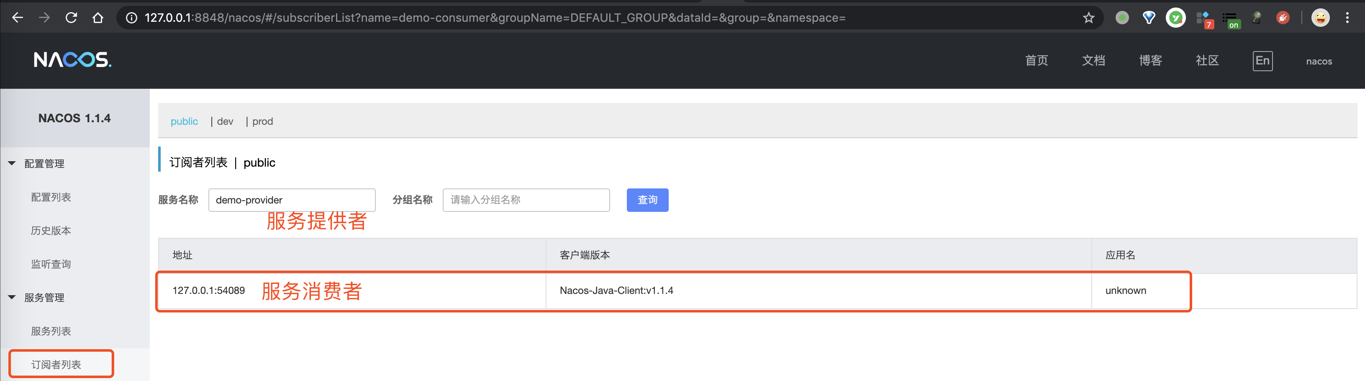Open the extension with red badge 7
This screenshot has width=1365, height=381.
[x=1204, y=19]
